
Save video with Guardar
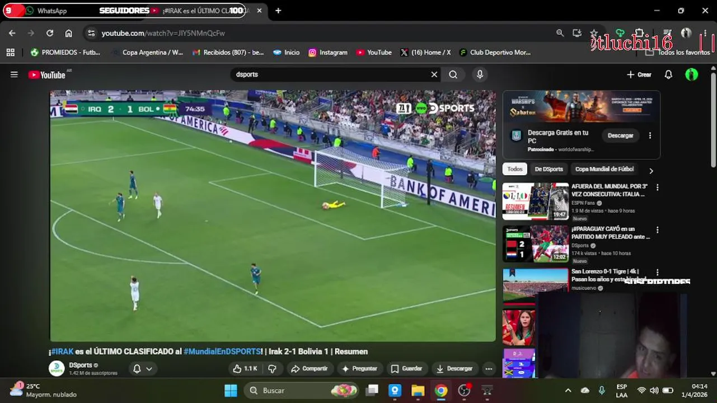tap(406, 369)
